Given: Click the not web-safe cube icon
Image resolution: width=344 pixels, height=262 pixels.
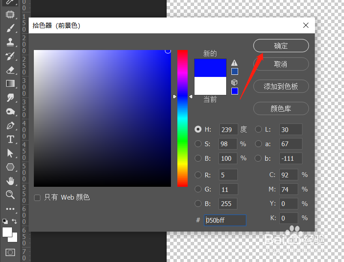Looking at the screenshot, I should [x=234, y=82].
